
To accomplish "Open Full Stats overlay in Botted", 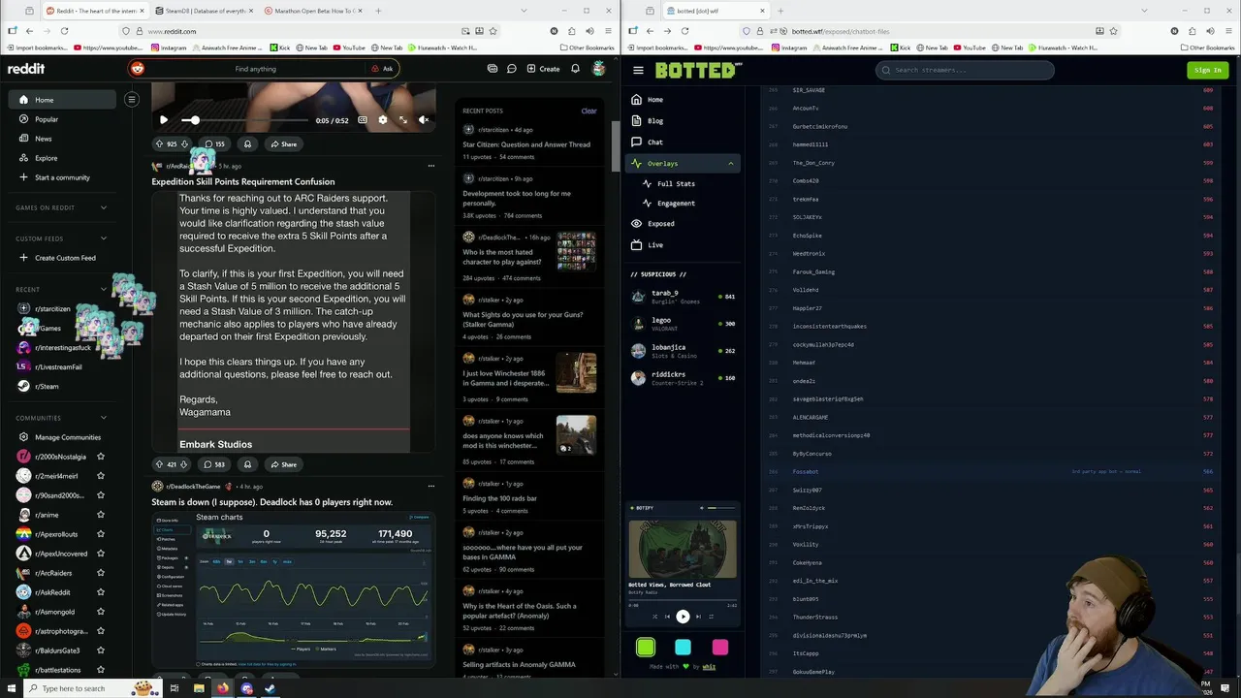I will pyautogui.click(x=676, y=183).
